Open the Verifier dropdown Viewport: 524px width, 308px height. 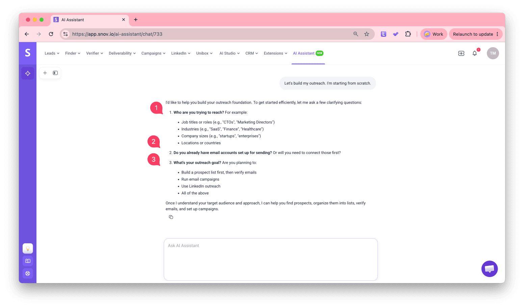[x=95, y=53]
